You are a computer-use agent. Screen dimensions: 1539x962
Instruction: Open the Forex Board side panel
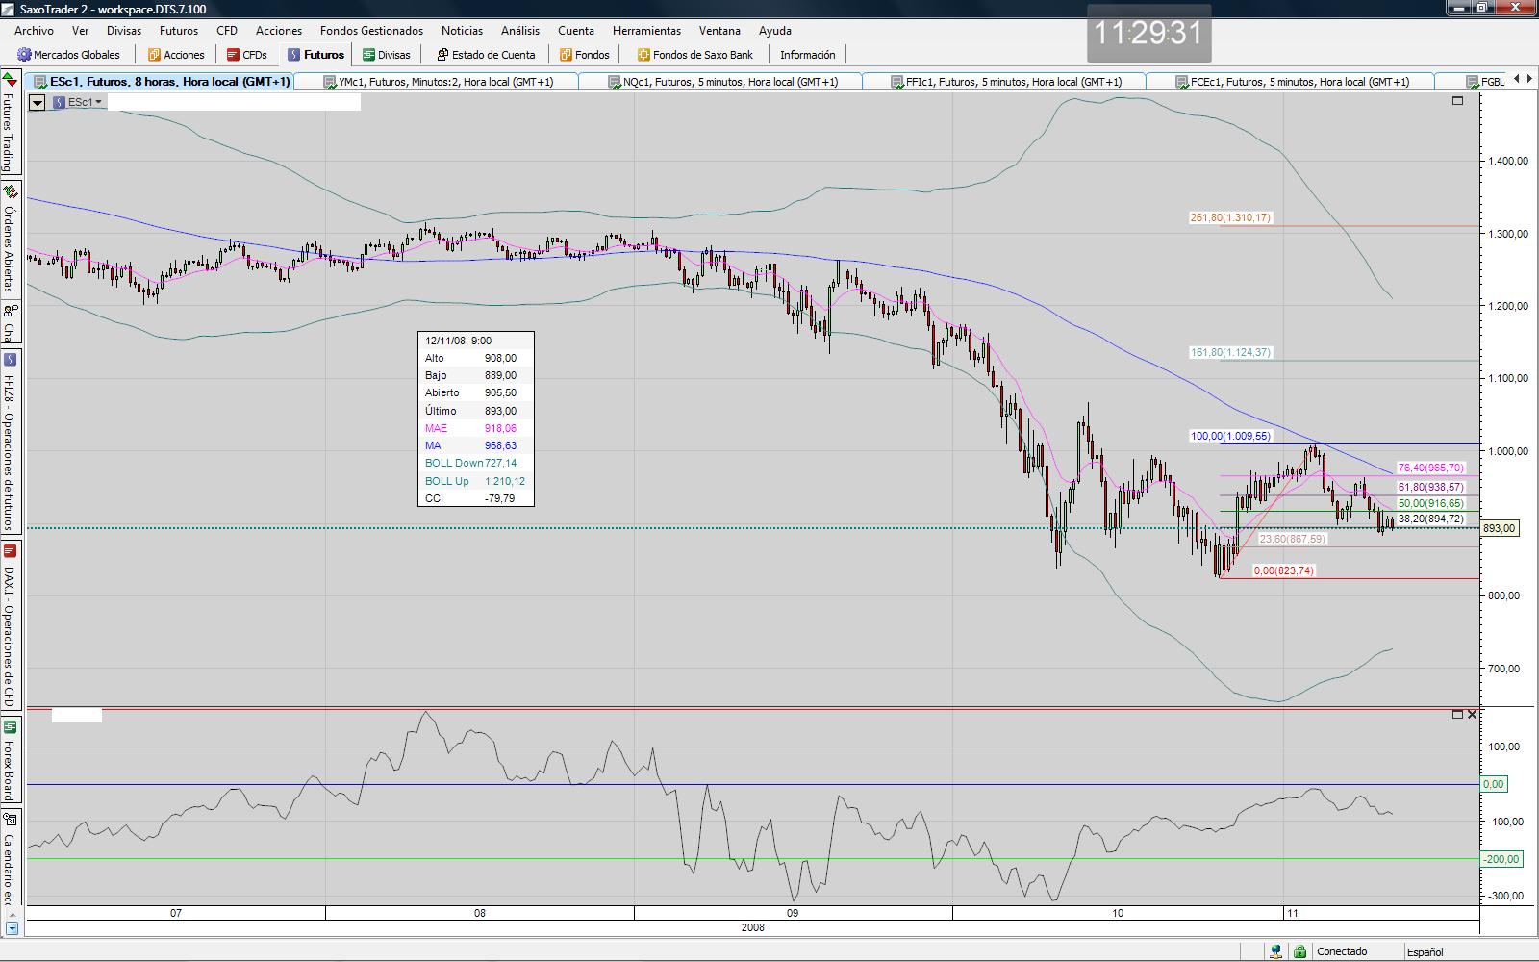coord(9,762)
